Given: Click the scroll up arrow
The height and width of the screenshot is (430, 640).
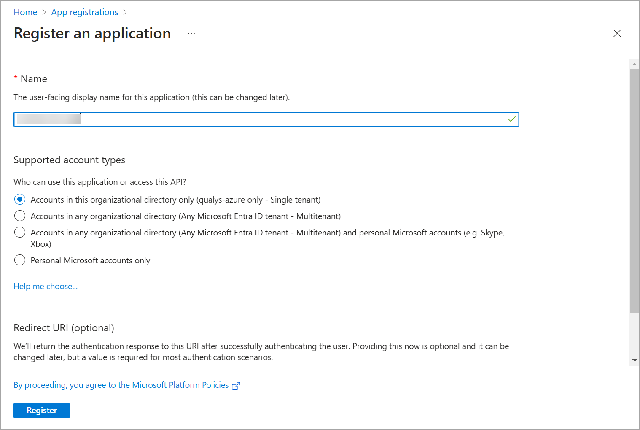Looking at the screenshot, I should [635, 64].
